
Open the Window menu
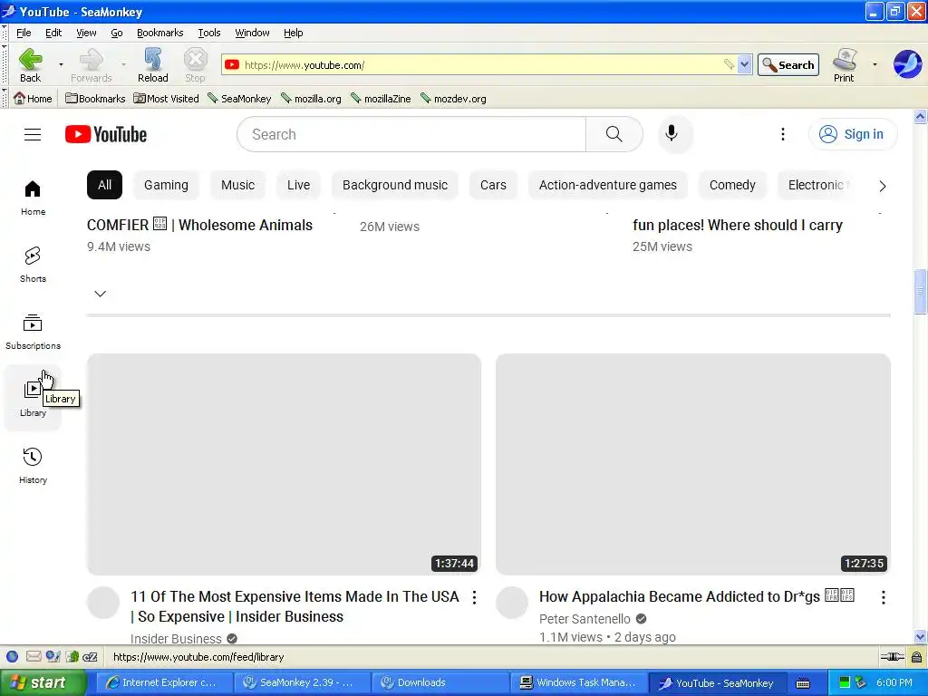coord(252,33)
